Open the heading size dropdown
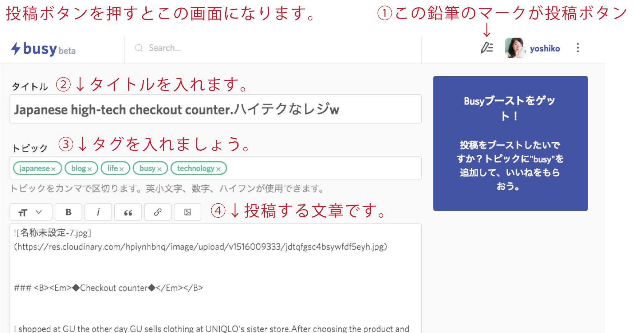The width and height of the screenshot is (633, 333). click(x=31, y=212)
